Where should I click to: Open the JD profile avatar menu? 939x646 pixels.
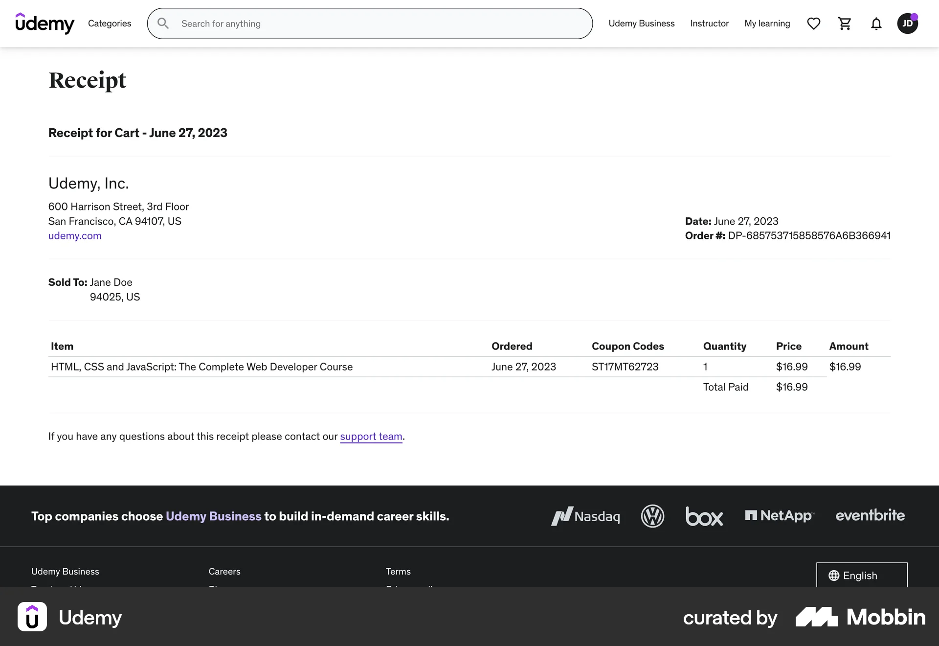(x=908, y=23)
